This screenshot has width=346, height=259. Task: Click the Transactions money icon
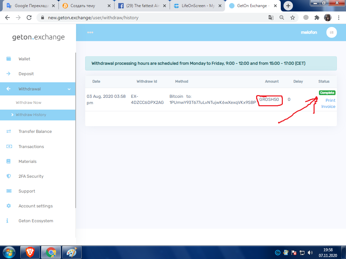9,146
